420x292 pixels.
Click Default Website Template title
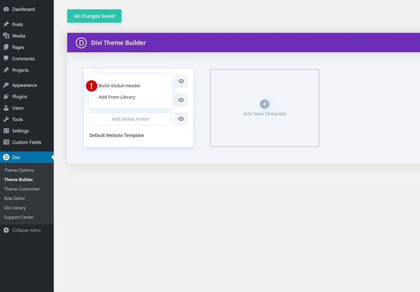[x=116, y=135]
